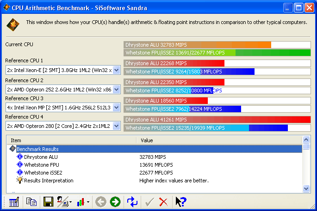This screenshot has height=211, width=317.
Task: Open dropdown arrow beside chart options icon
Action: [x=88, y=202]
